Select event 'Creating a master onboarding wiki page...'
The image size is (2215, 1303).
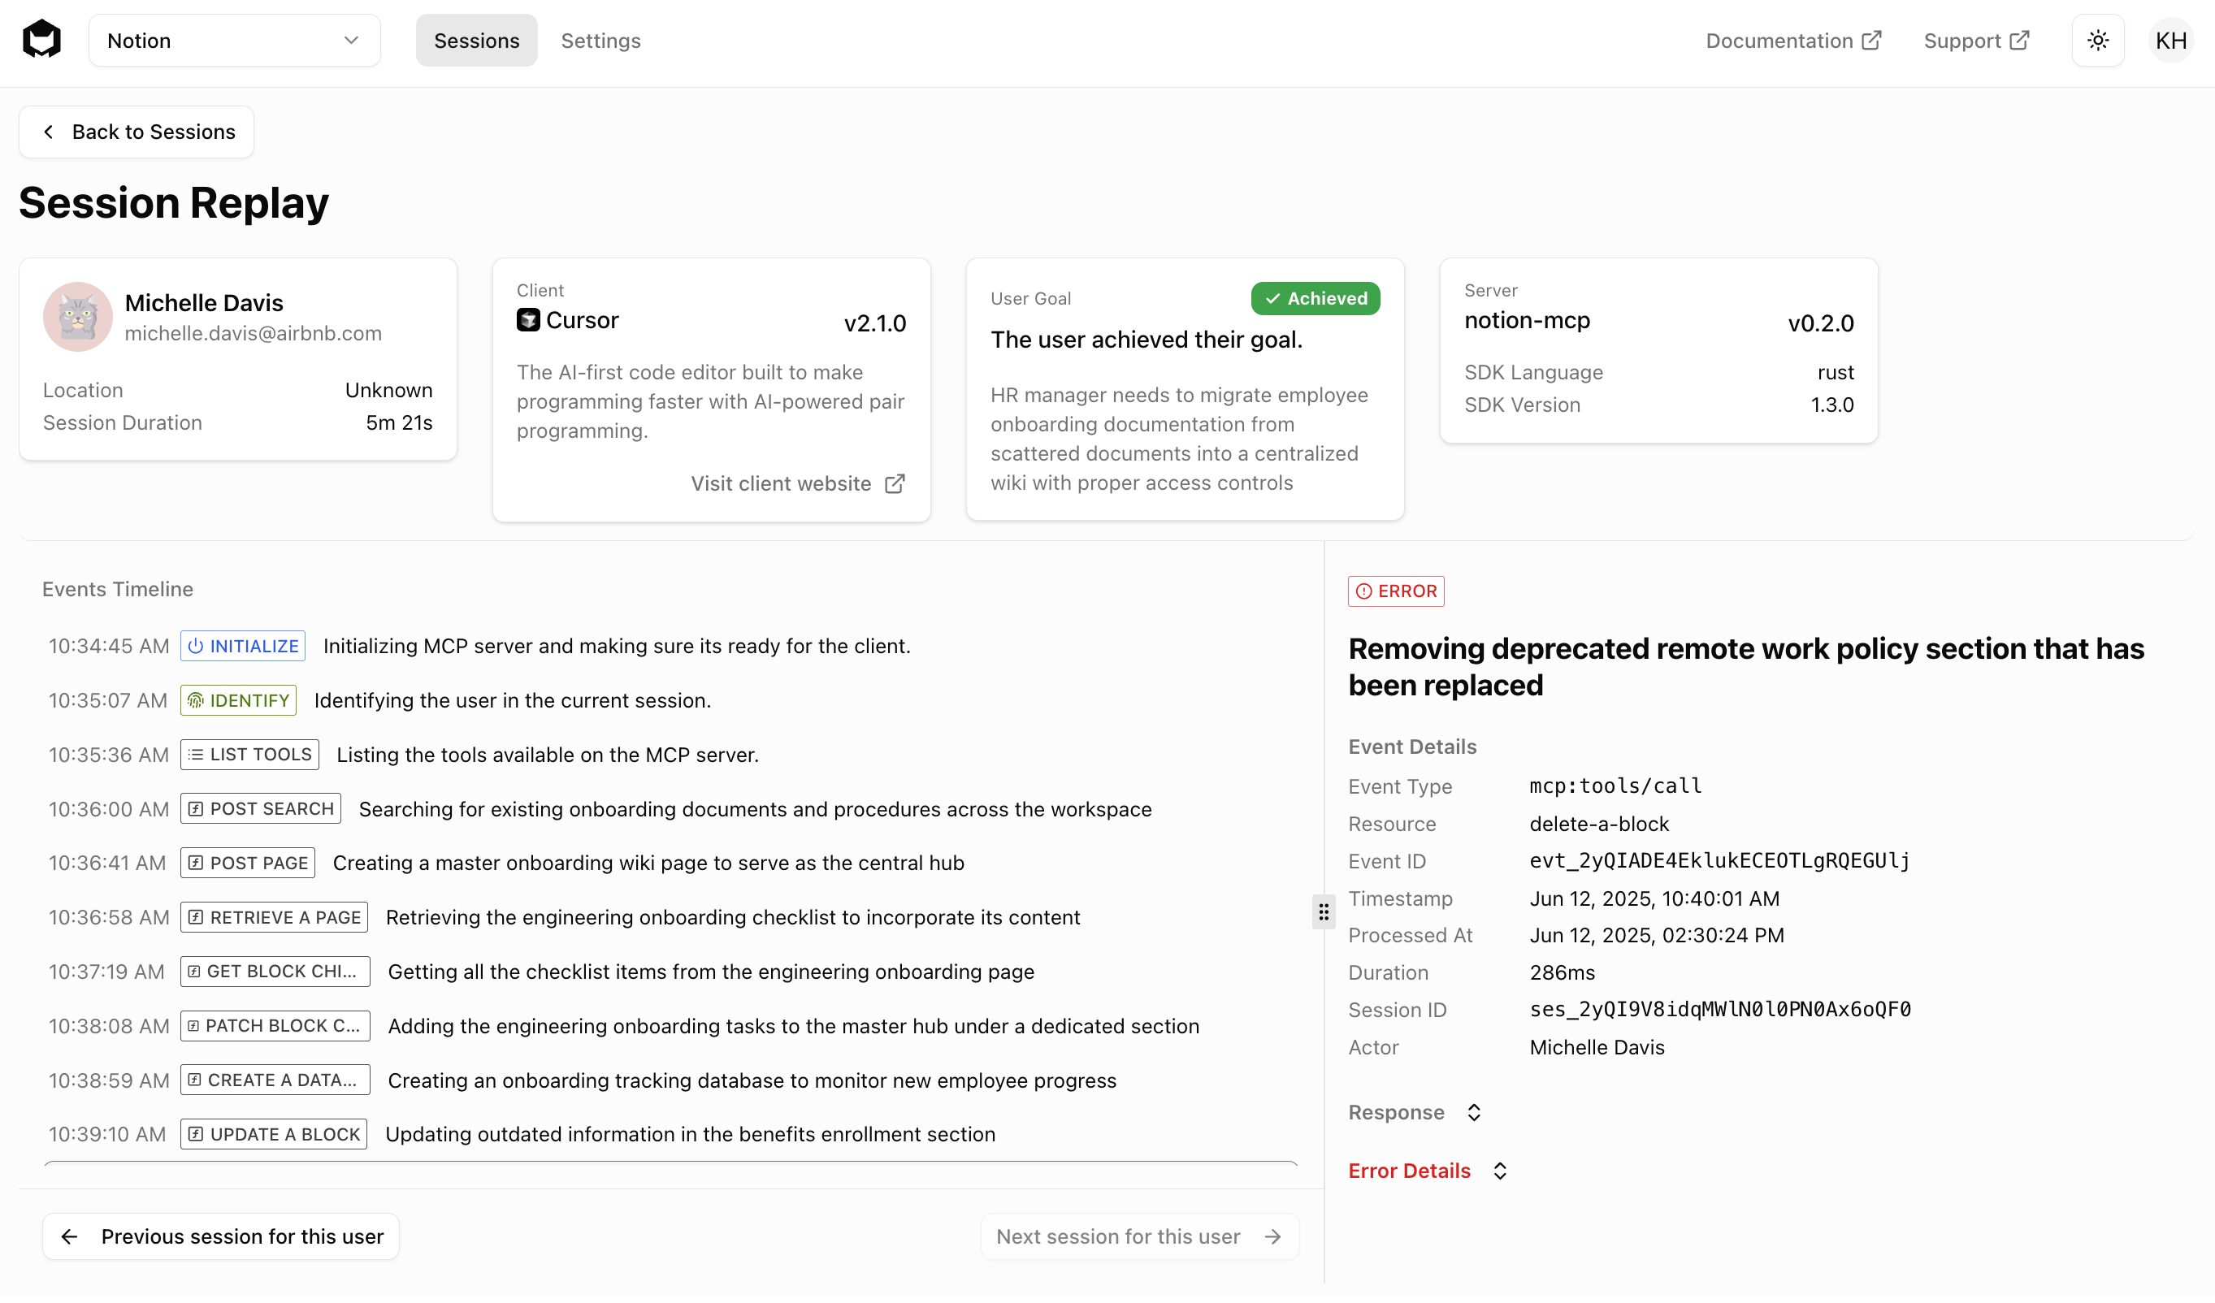pyautogui.click(x=648, y=863)
